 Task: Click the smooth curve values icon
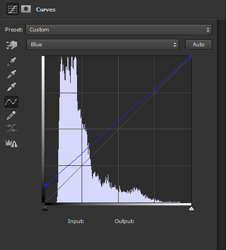(11, 128)
